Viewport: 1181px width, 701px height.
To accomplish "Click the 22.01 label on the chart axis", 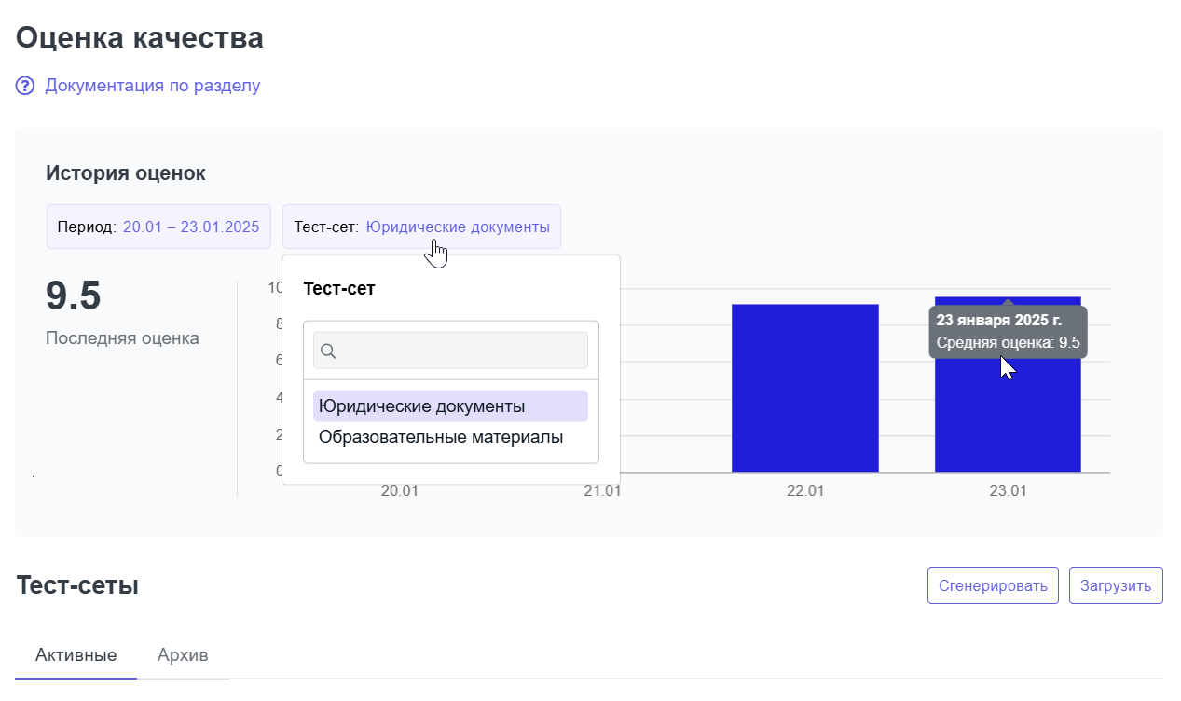I will coord(804,490).
